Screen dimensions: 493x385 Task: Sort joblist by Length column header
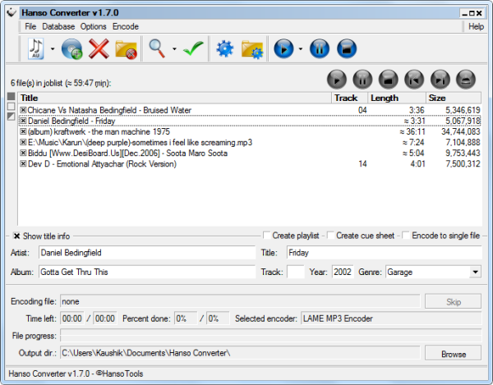(397, 98)
